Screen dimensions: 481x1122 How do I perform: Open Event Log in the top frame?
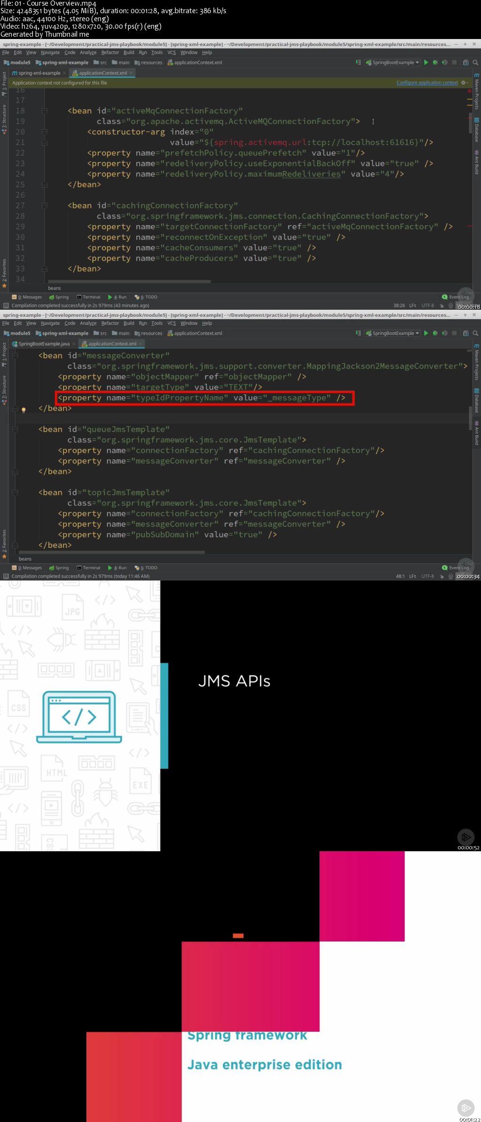click(x=456, y=297)
